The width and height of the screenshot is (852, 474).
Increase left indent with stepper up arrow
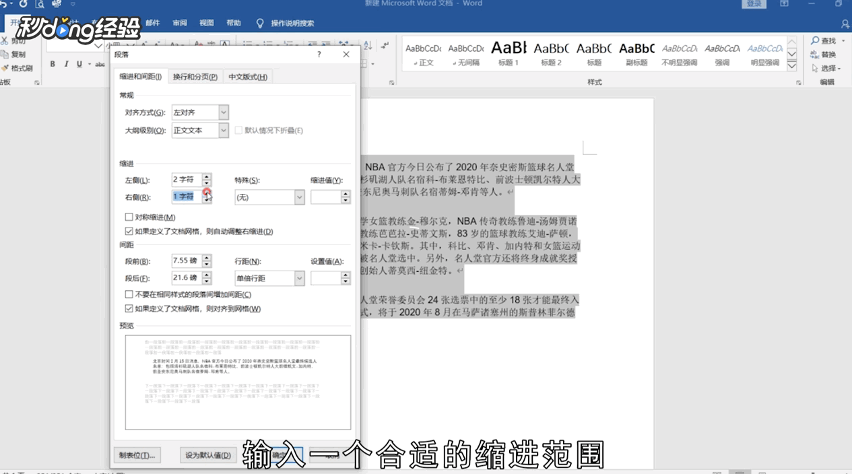(207, 176)
